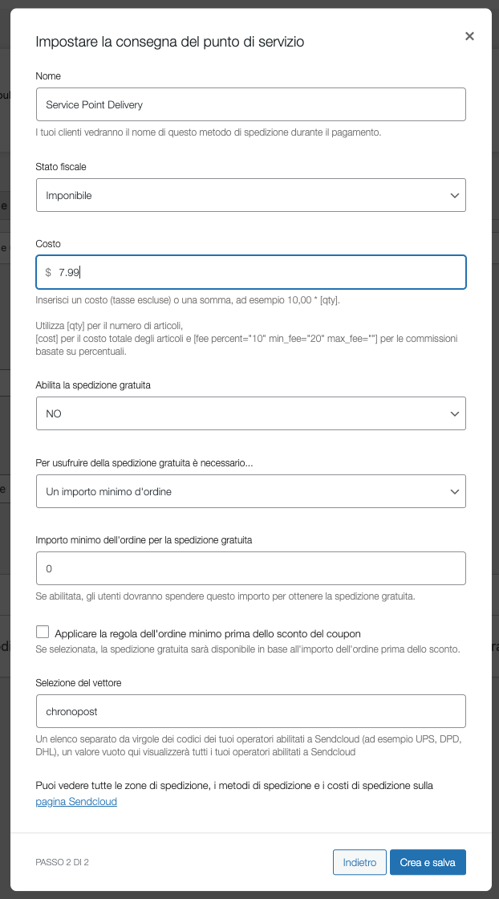This screenshot has height=899, width=499.
Task: Click the Service Point Delivery text
Action: point(94,105)
